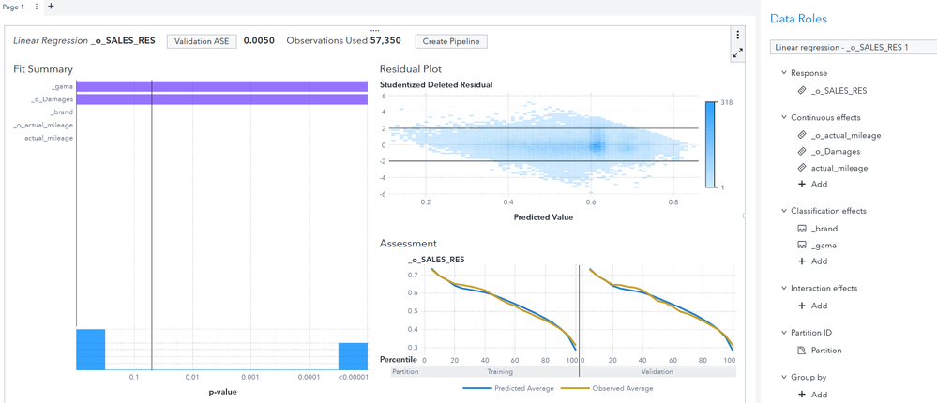Open the Page 1 options menu
The width and height of the screenshot is (937, 403).
coord(37,7)
